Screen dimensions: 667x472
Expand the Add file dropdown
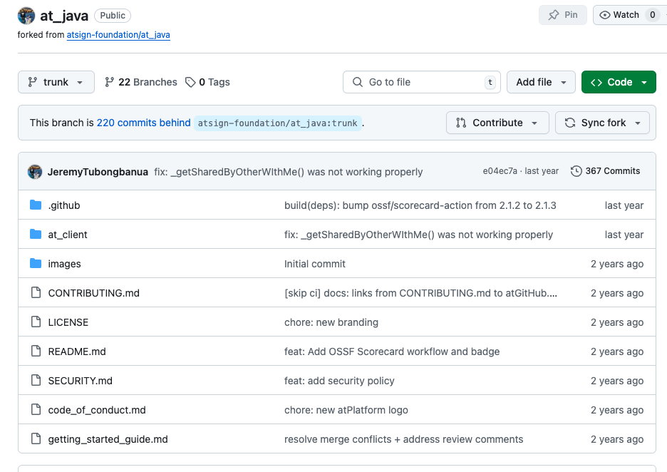point(541,82)
